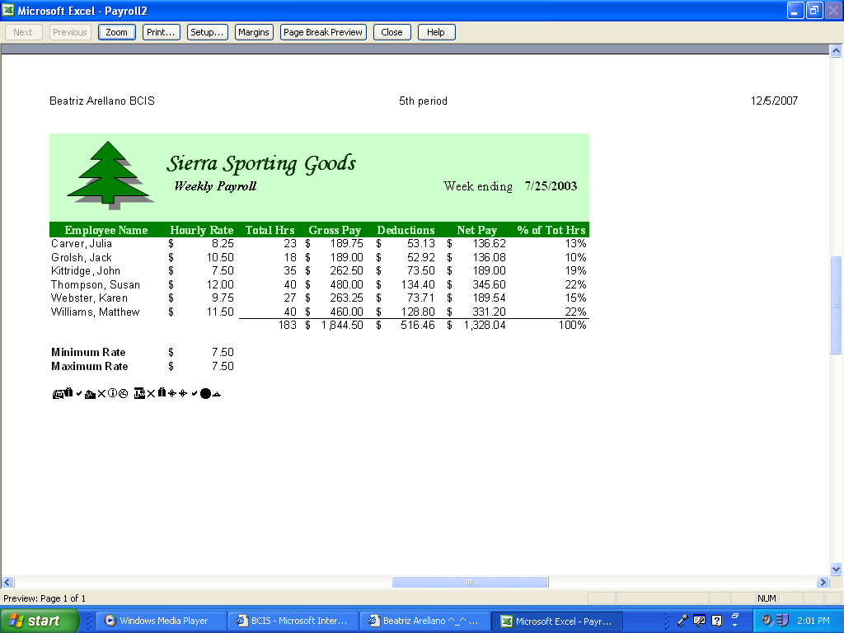Click the 'Thompson, Susan' employee name
Image resolution: width=844 pixels, height=633 pixels.
pos(96,284)
